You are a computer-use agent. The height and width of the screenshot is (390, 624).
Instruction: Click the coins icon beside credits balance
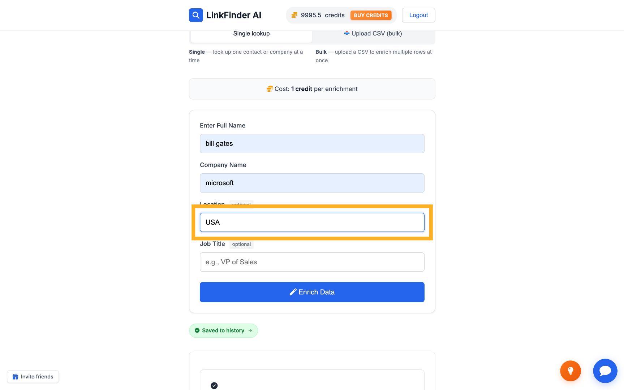(x=294, y=15)
